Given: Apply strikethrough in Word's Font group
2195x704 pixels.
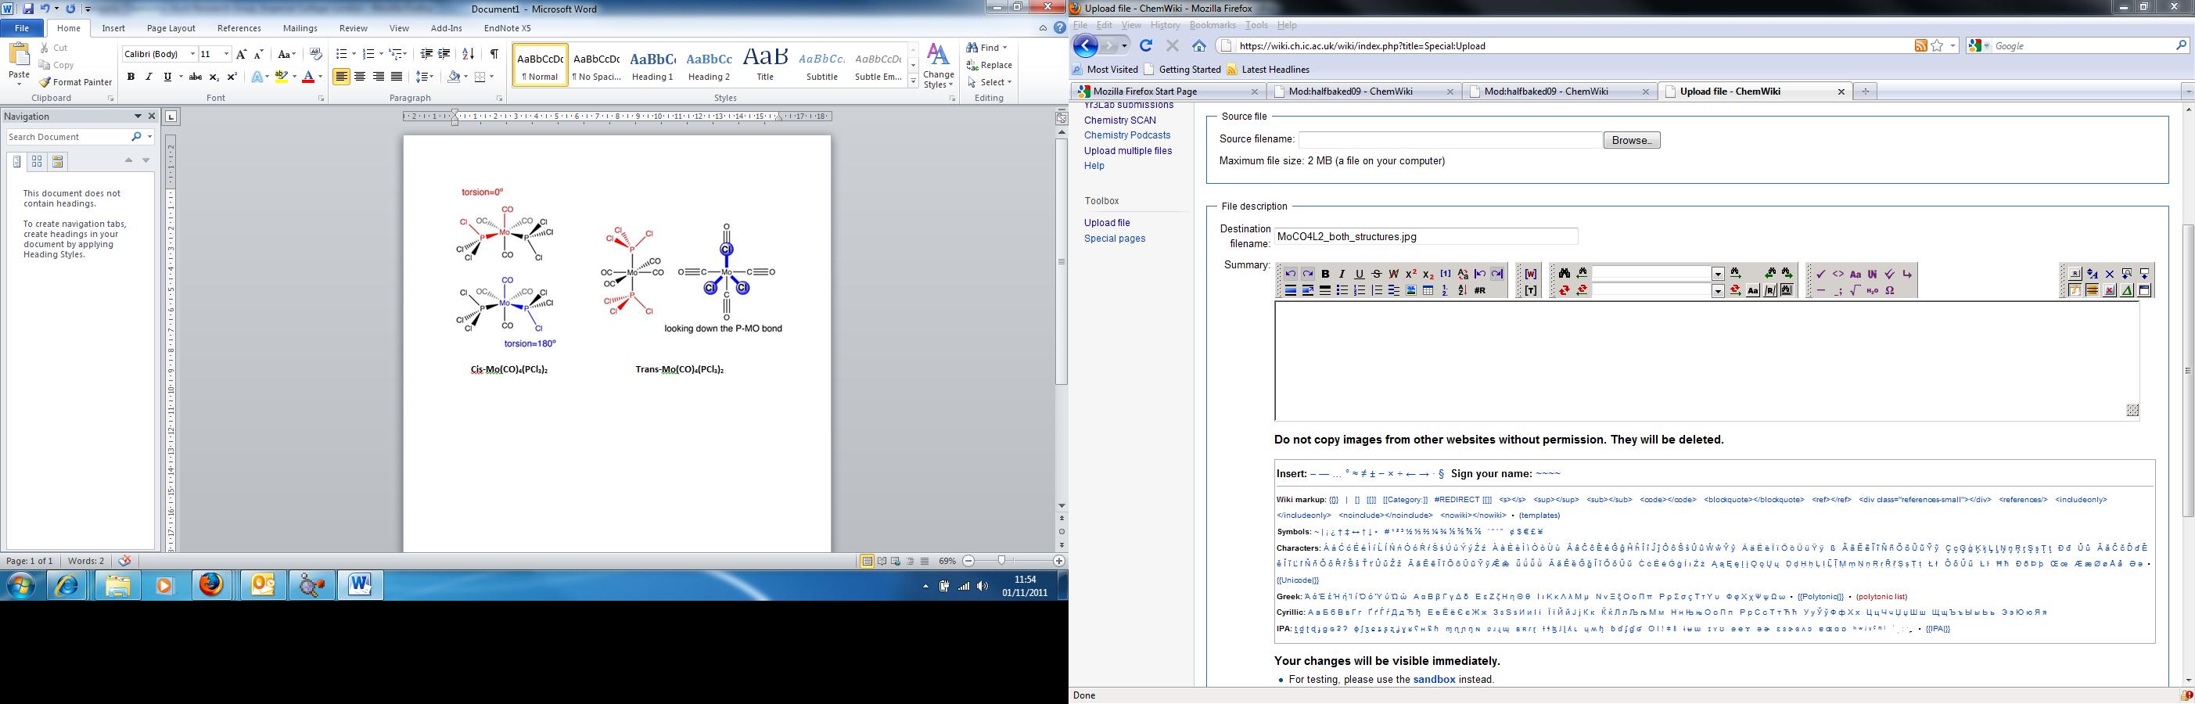Looking at the screenshot, I should [195, 77].
